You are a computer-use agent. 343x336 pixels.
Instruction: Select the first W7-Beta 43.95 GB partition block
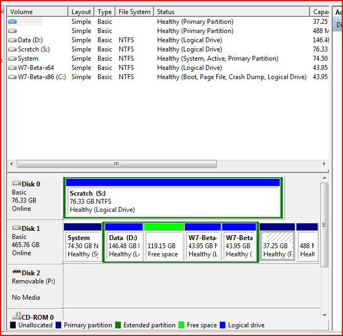(x=203, y=242)
